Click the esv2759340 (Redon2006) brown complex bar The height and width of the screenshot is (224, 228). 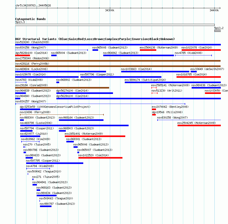[x=118, y=61]
